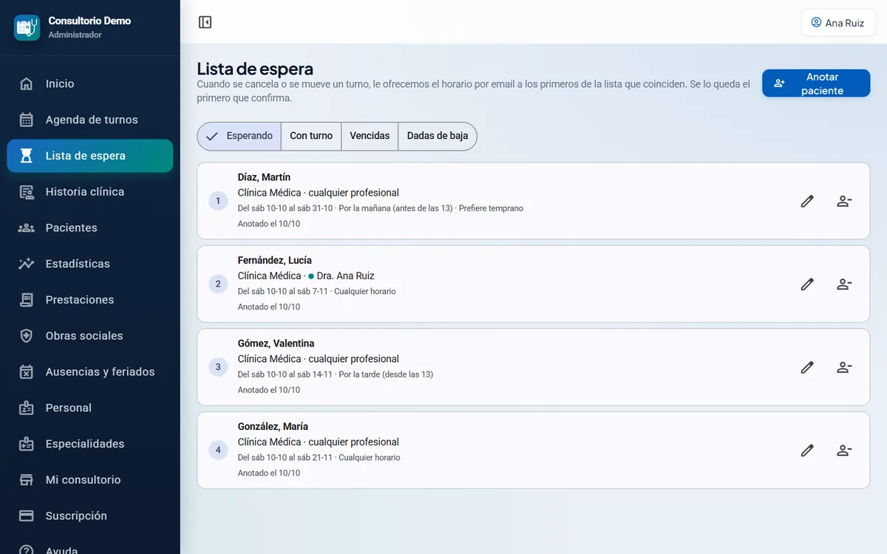The image size is (887, 554).
Task: Edit Díaz, Martín waitlist entry
Action: point(807,201)
